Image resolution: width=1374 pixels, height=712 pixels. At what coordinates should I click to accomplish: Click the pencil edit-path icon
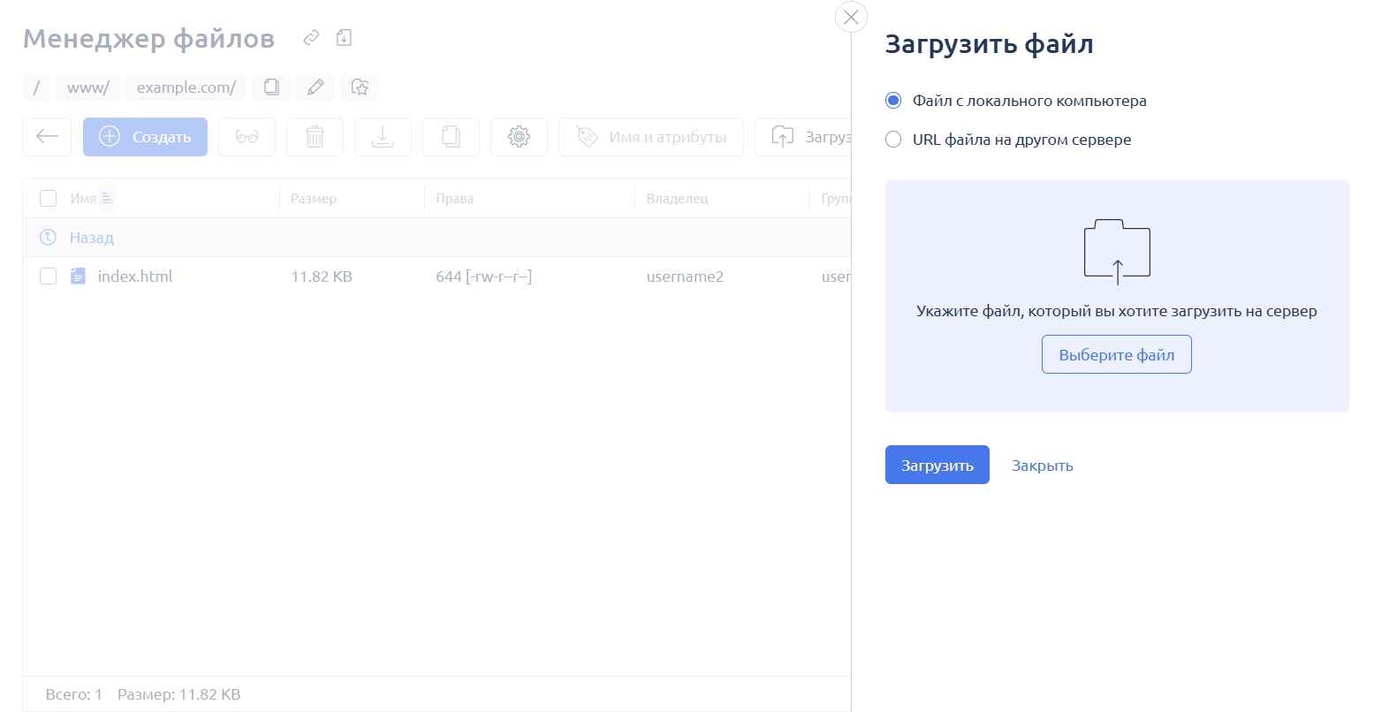pyautogui.click(x=315, y=87)
